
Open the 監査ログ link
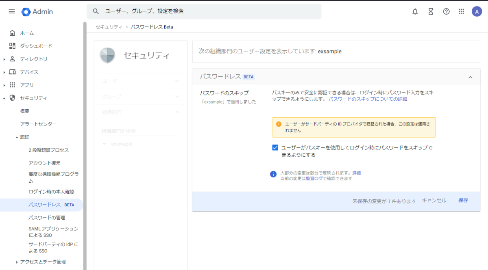click(314, 179)
